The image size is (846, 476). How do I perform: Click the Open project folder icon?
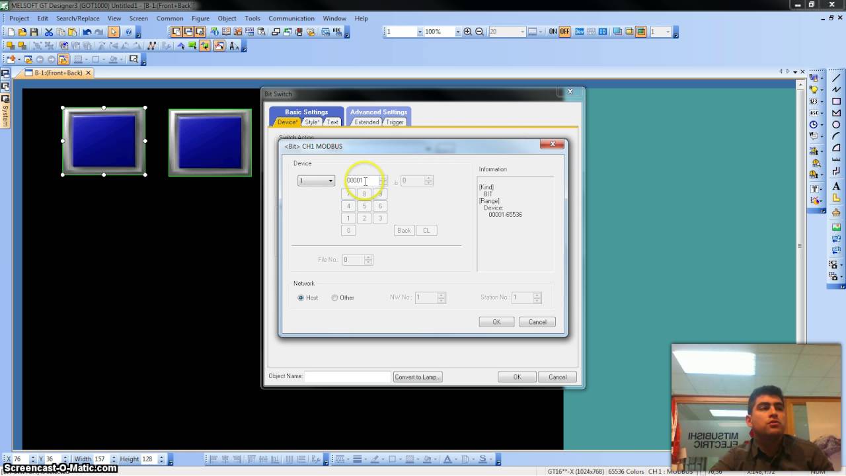(x=22, y=32)
